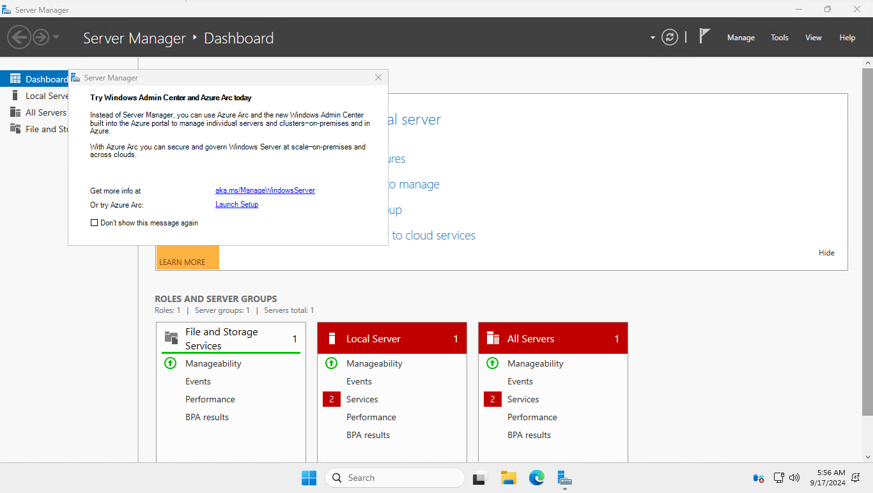Click the dashboard vertical scrollbar
Viewport: 873px width, 493px height.
click(x=867, y=241)
